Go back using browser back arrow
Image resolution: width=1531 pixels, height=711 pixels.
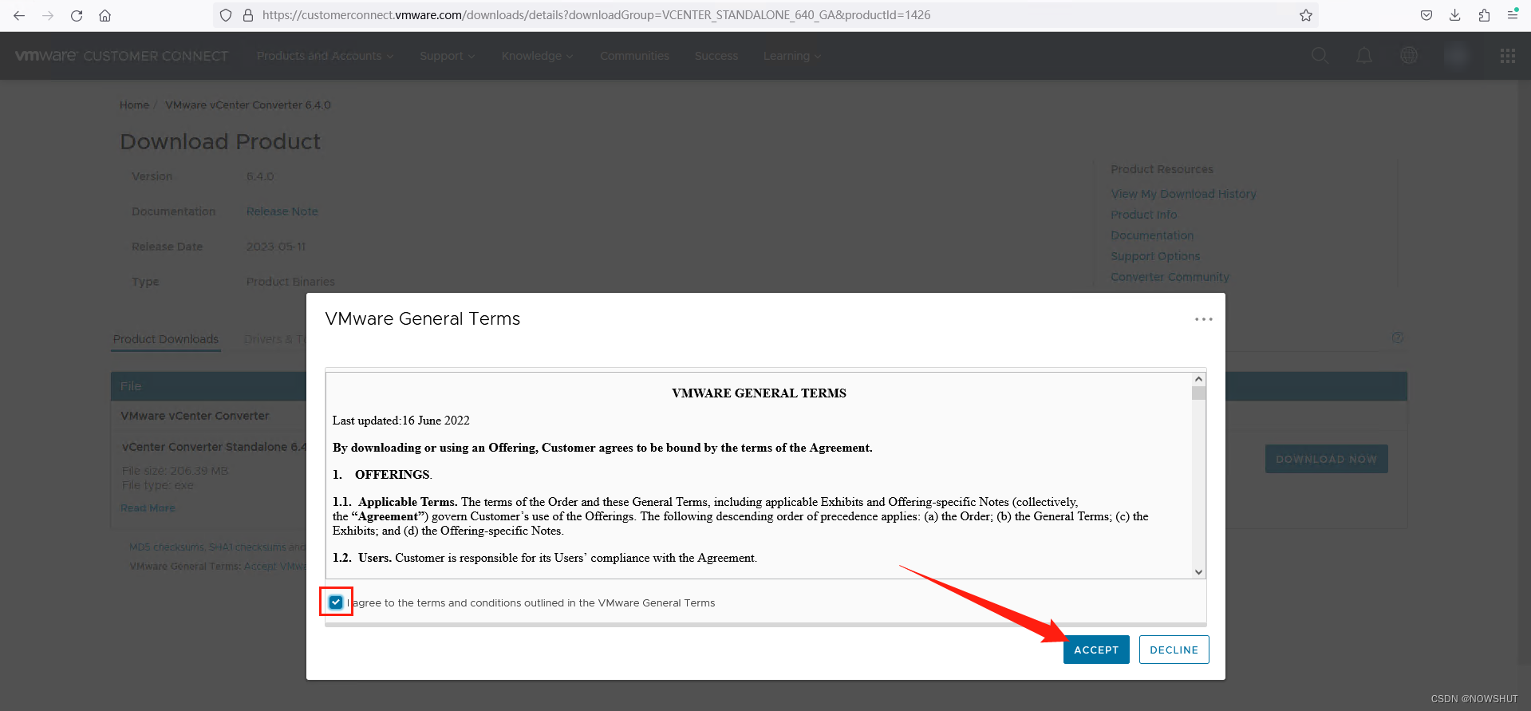[19, 15]
